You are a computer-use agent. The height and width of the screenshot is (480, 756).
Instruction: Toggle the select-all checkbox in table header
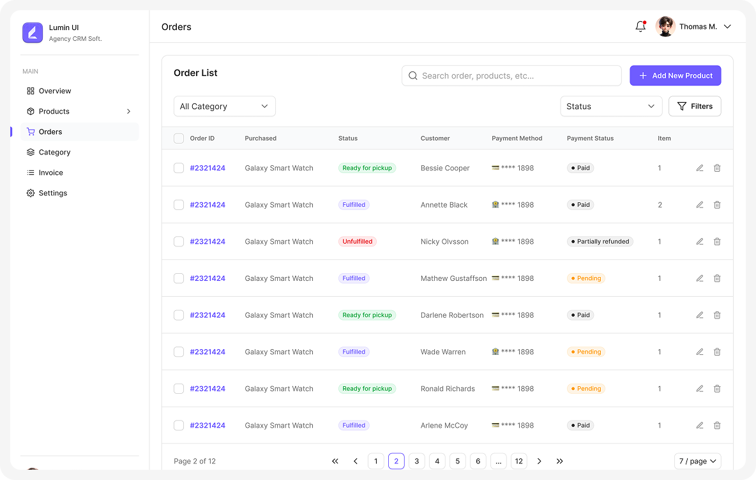[179, 139]
